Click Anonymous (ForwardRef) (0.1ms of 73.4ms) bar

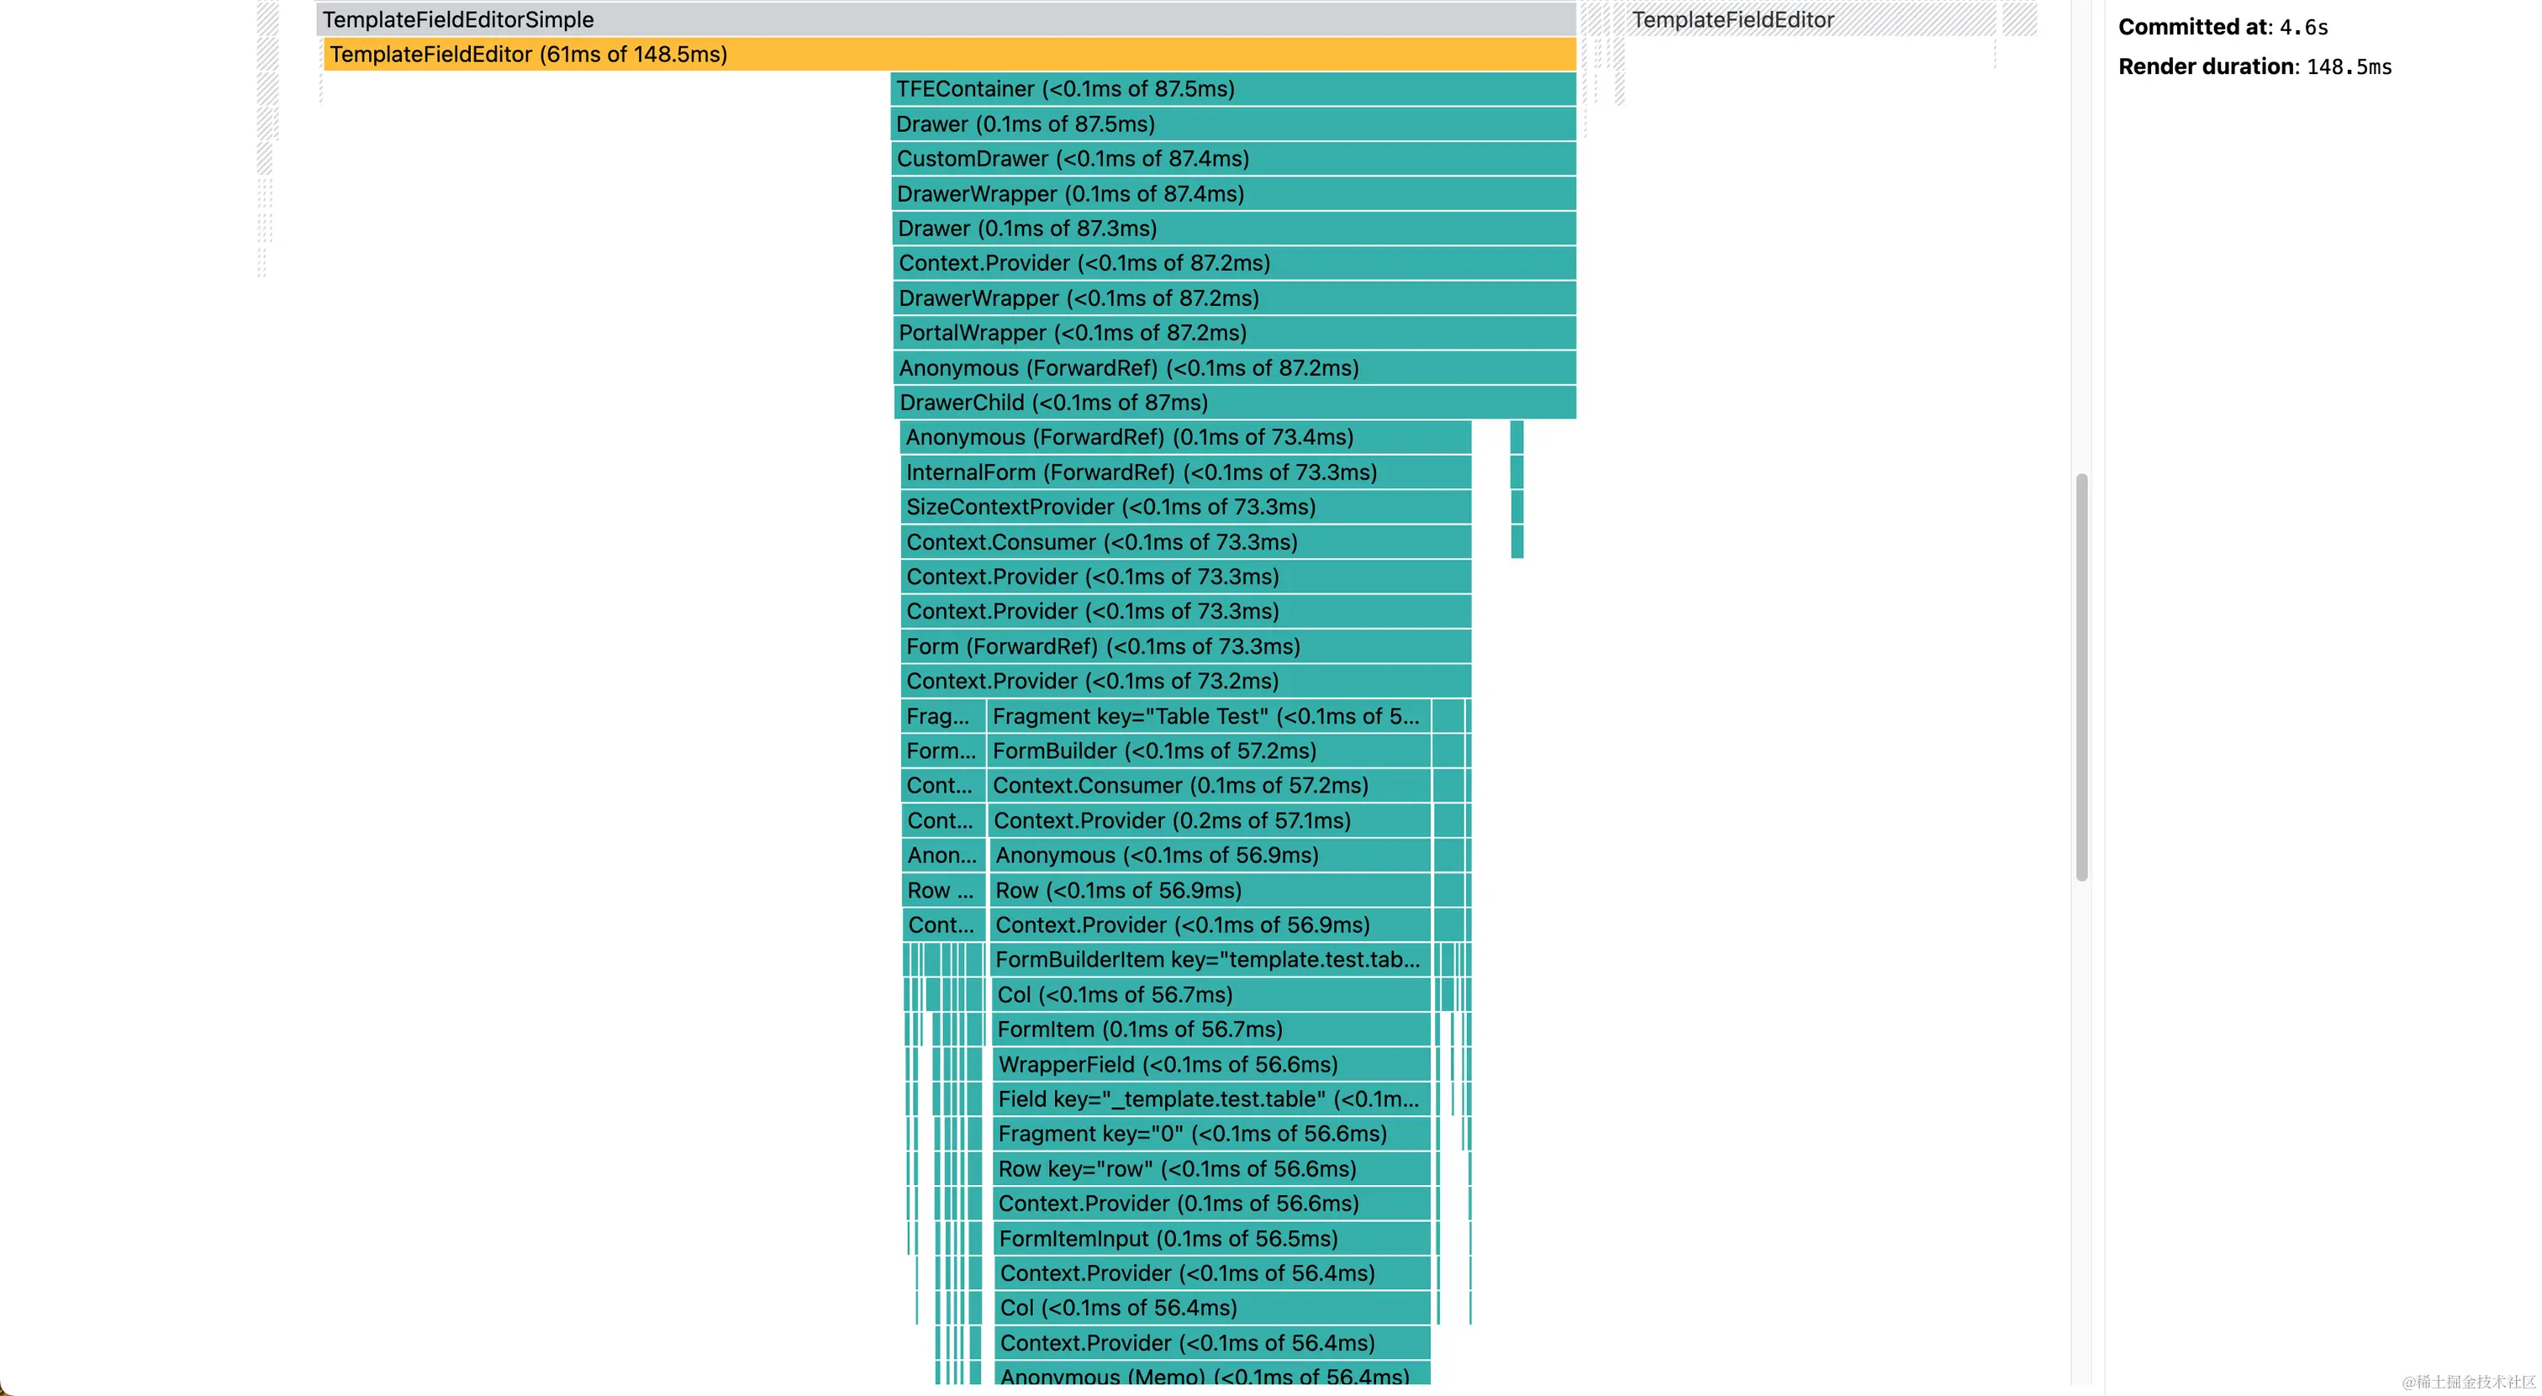[x=1185, y=437]
